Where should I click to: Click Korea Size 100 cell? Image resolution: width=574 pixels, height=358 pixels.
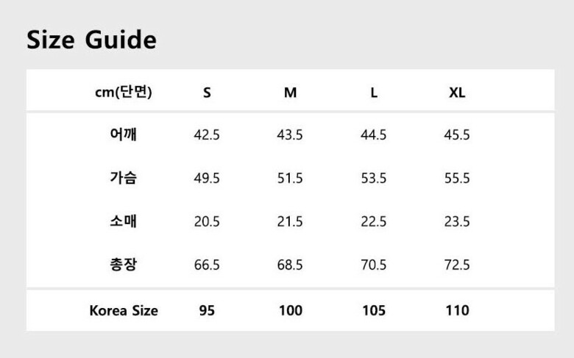[291, 310]
